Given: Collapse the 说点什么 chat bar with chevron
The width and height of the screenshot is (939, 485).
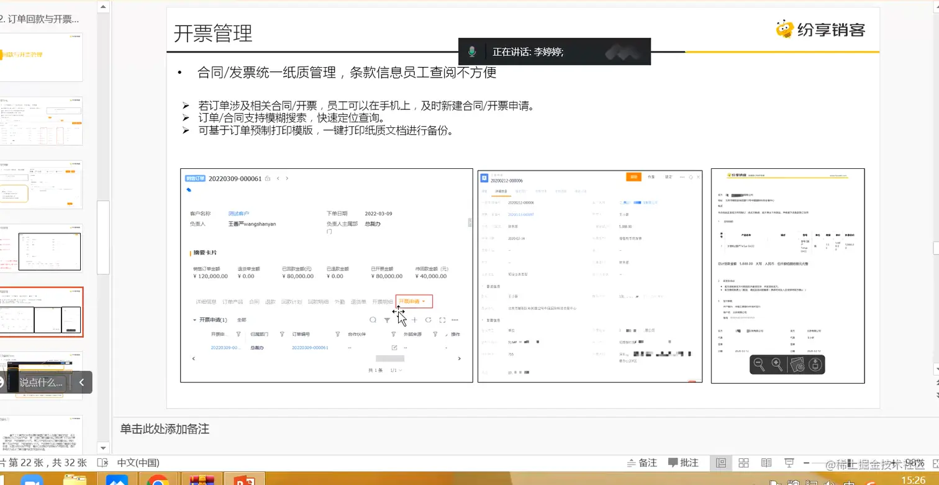Looking at the screenshot, I should tap(81, 382).
